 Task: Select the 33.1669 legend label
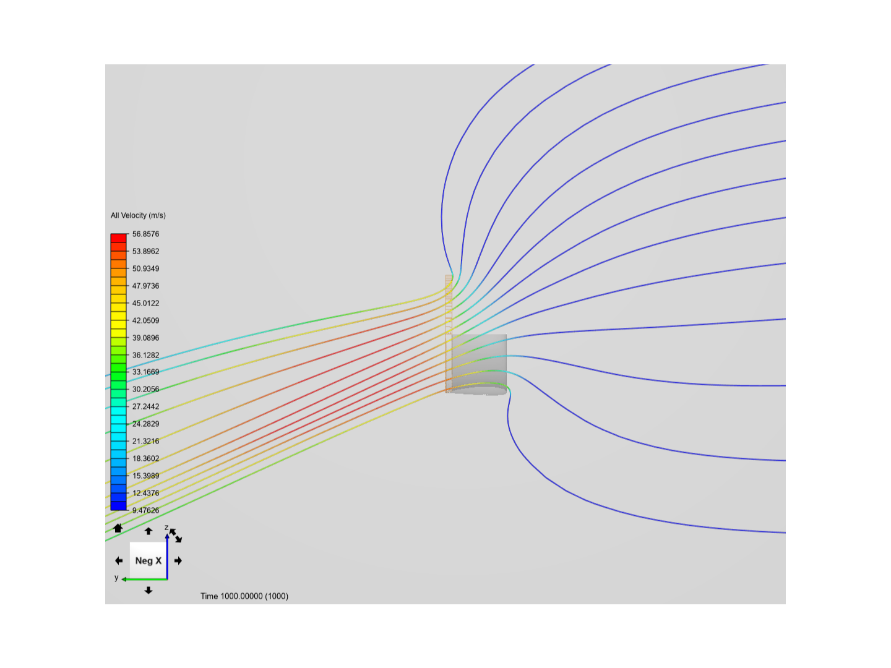[x=145, y=372]
